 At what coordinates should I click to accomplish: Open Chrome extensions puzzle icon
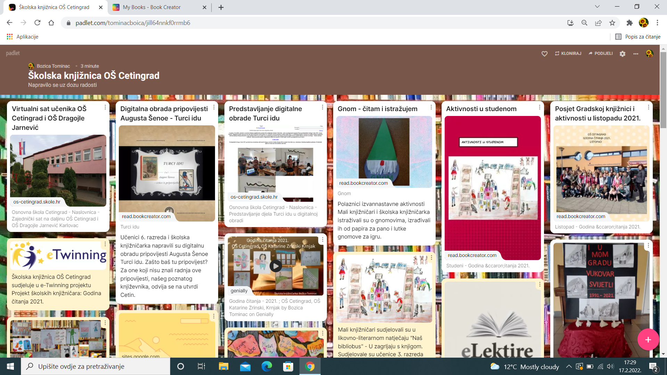[629, 23]
